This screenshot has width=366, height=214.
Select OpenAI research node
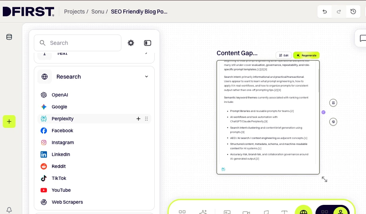(94, 95)
